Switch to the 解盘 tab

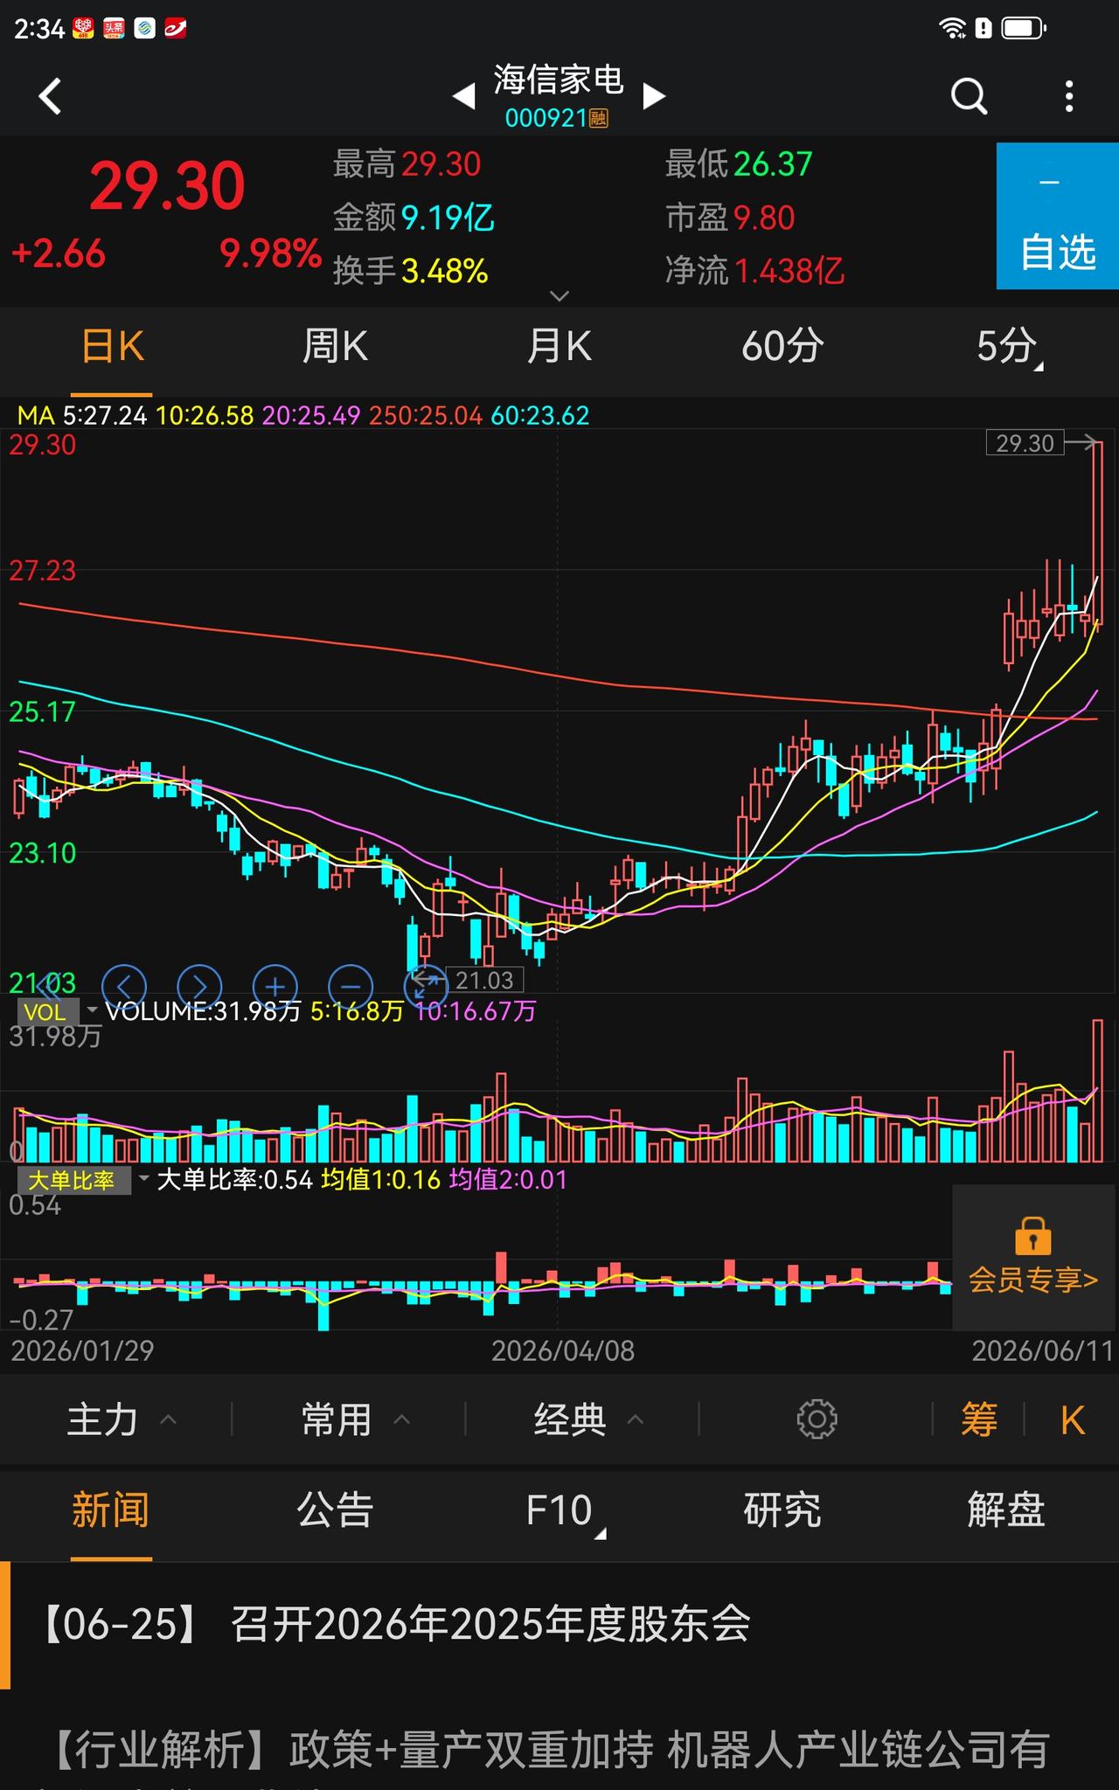pos(1006,1510)
